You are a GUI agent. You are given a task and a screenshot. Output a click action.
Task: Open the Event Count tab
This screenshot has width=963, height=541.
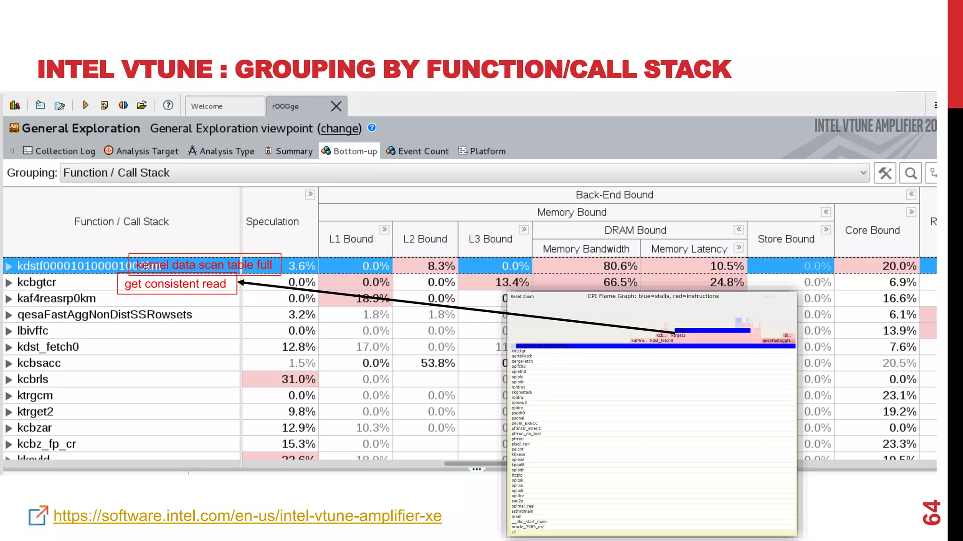point(418,151)
